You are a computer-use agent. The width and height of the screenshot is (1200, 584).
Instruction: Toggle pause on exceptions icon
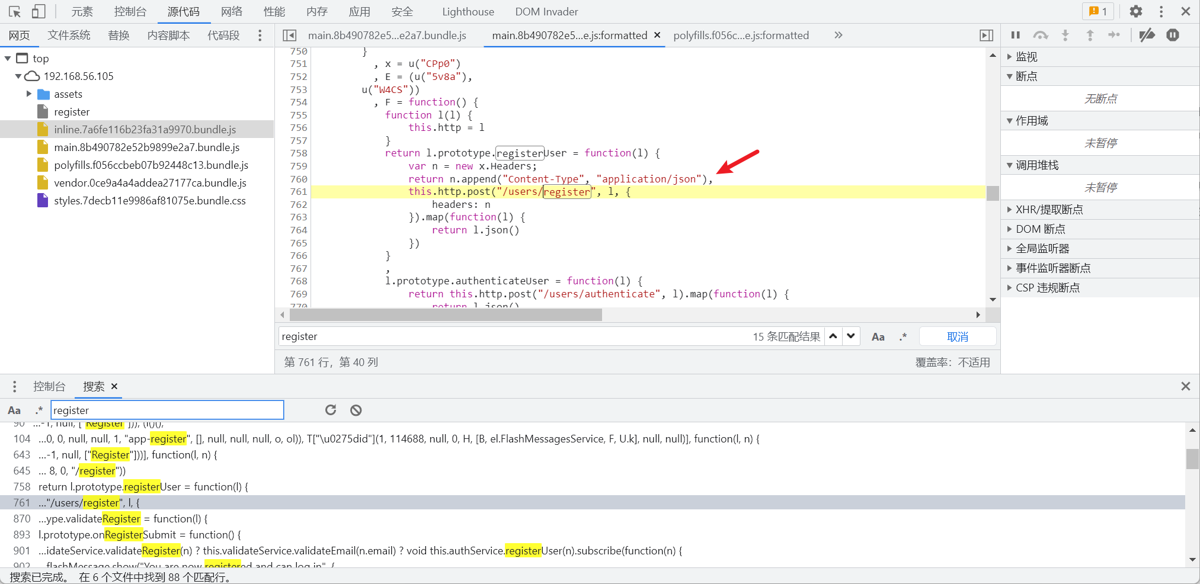[1173, 35]
